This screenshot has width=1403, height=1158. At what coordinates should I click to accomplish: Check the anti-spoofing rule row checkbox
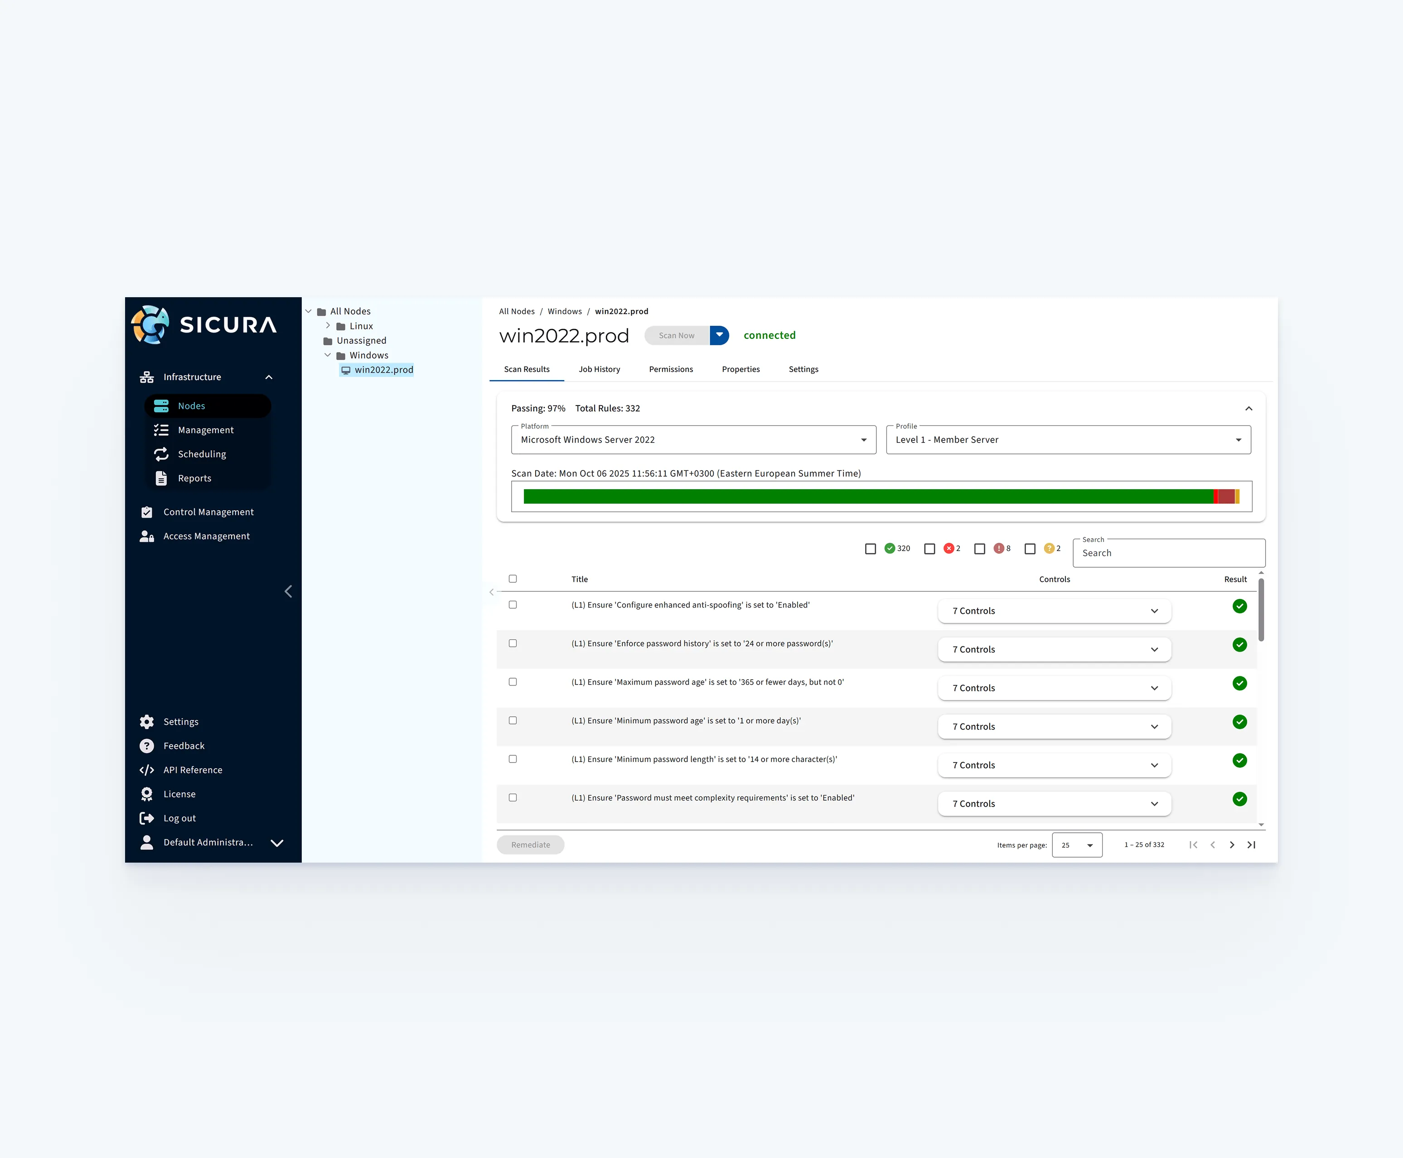coord(513,605)
